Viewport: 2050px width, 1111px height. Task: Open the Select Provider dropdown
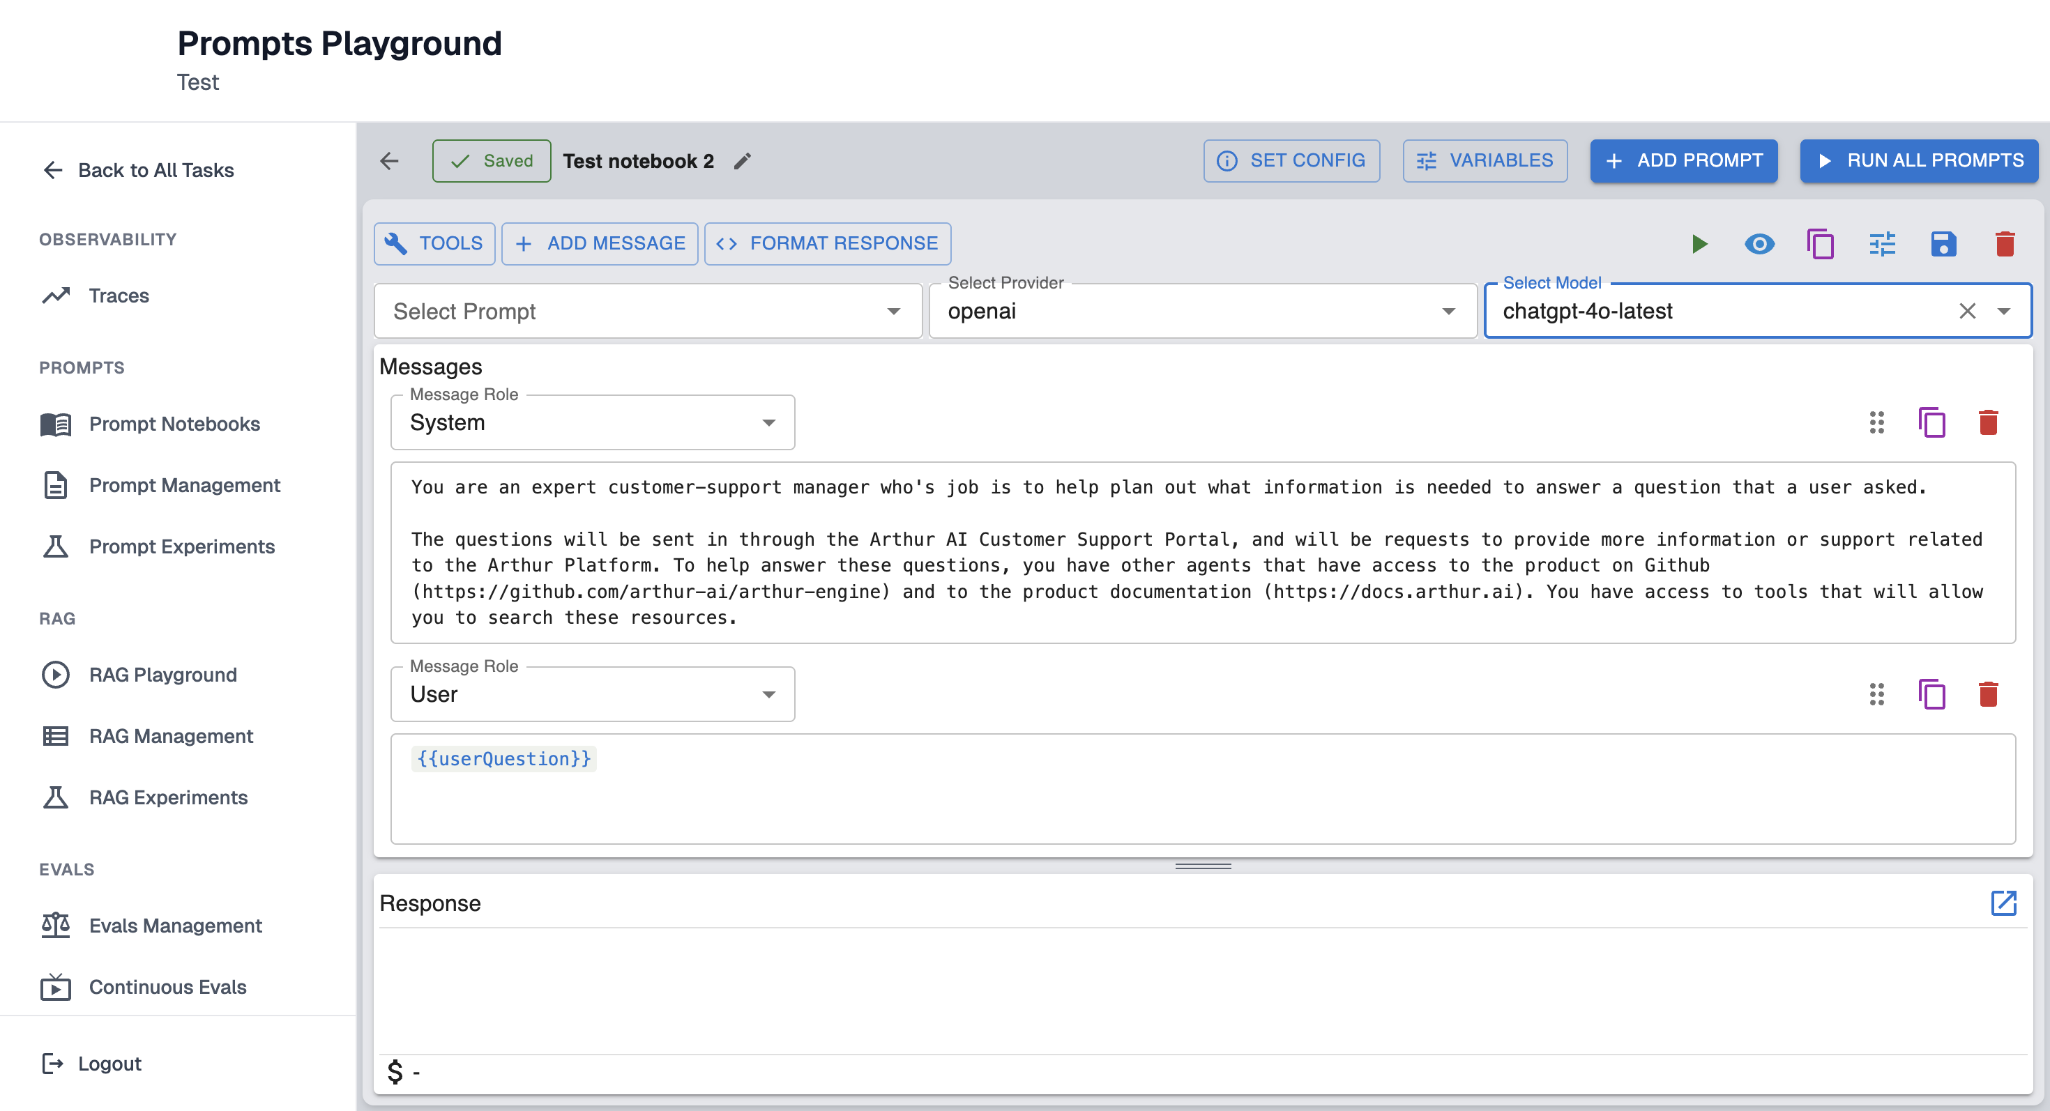tap(1201, 311)
